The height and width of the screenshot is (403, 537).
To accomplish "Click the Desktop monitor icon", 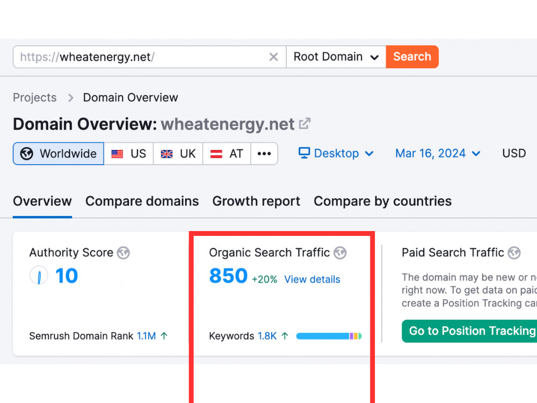I will tap(304, 153).
